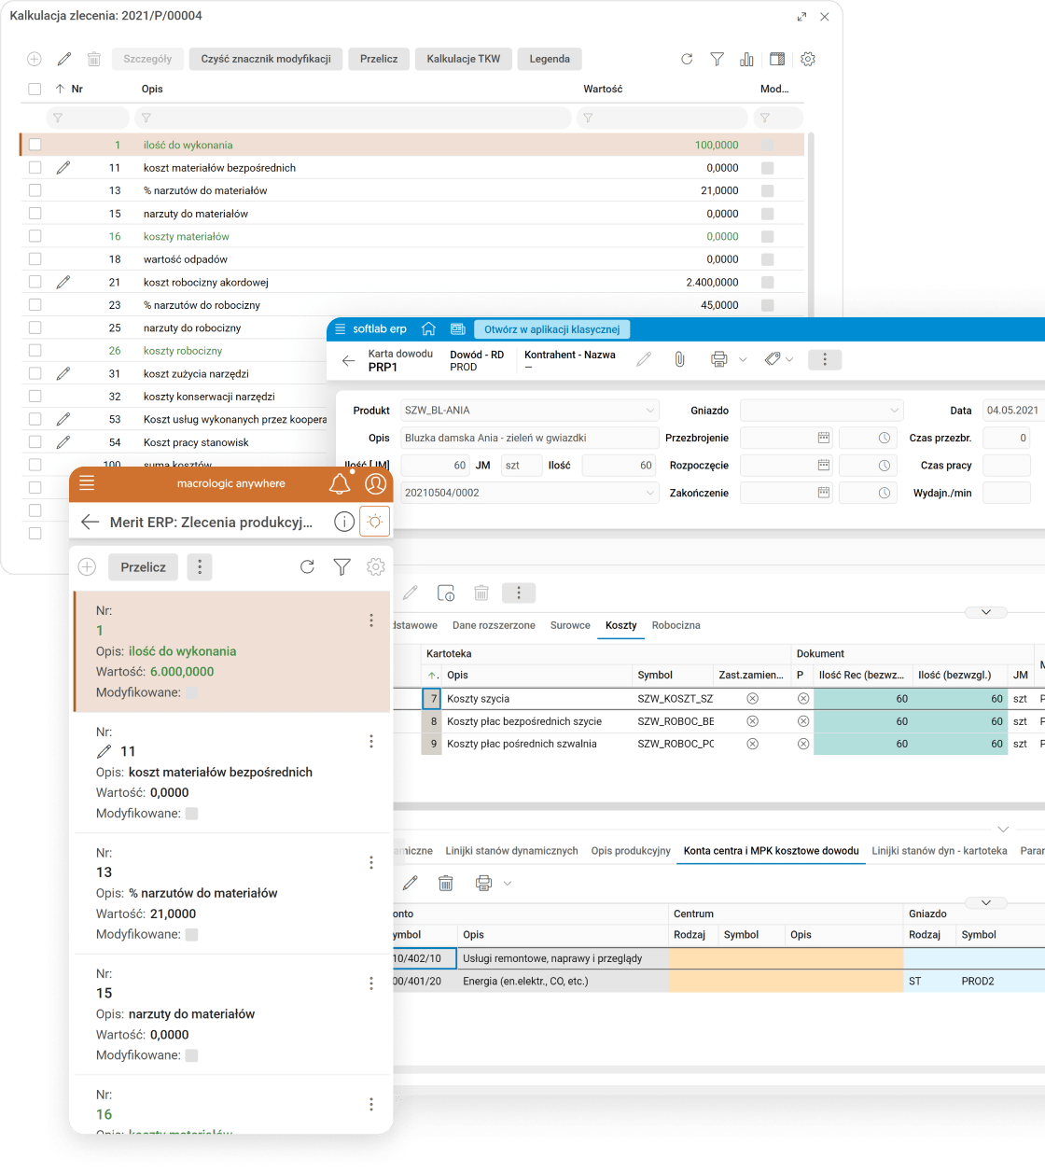
Task: Click the user profile icon in orange header
Action: [375, 483]
